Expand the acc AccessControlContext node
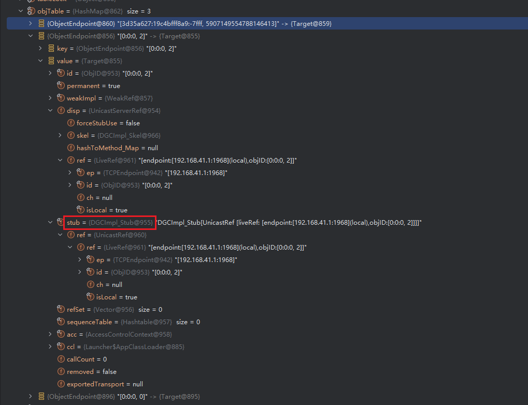The image size is (528, 405). (x=50, y=334)
